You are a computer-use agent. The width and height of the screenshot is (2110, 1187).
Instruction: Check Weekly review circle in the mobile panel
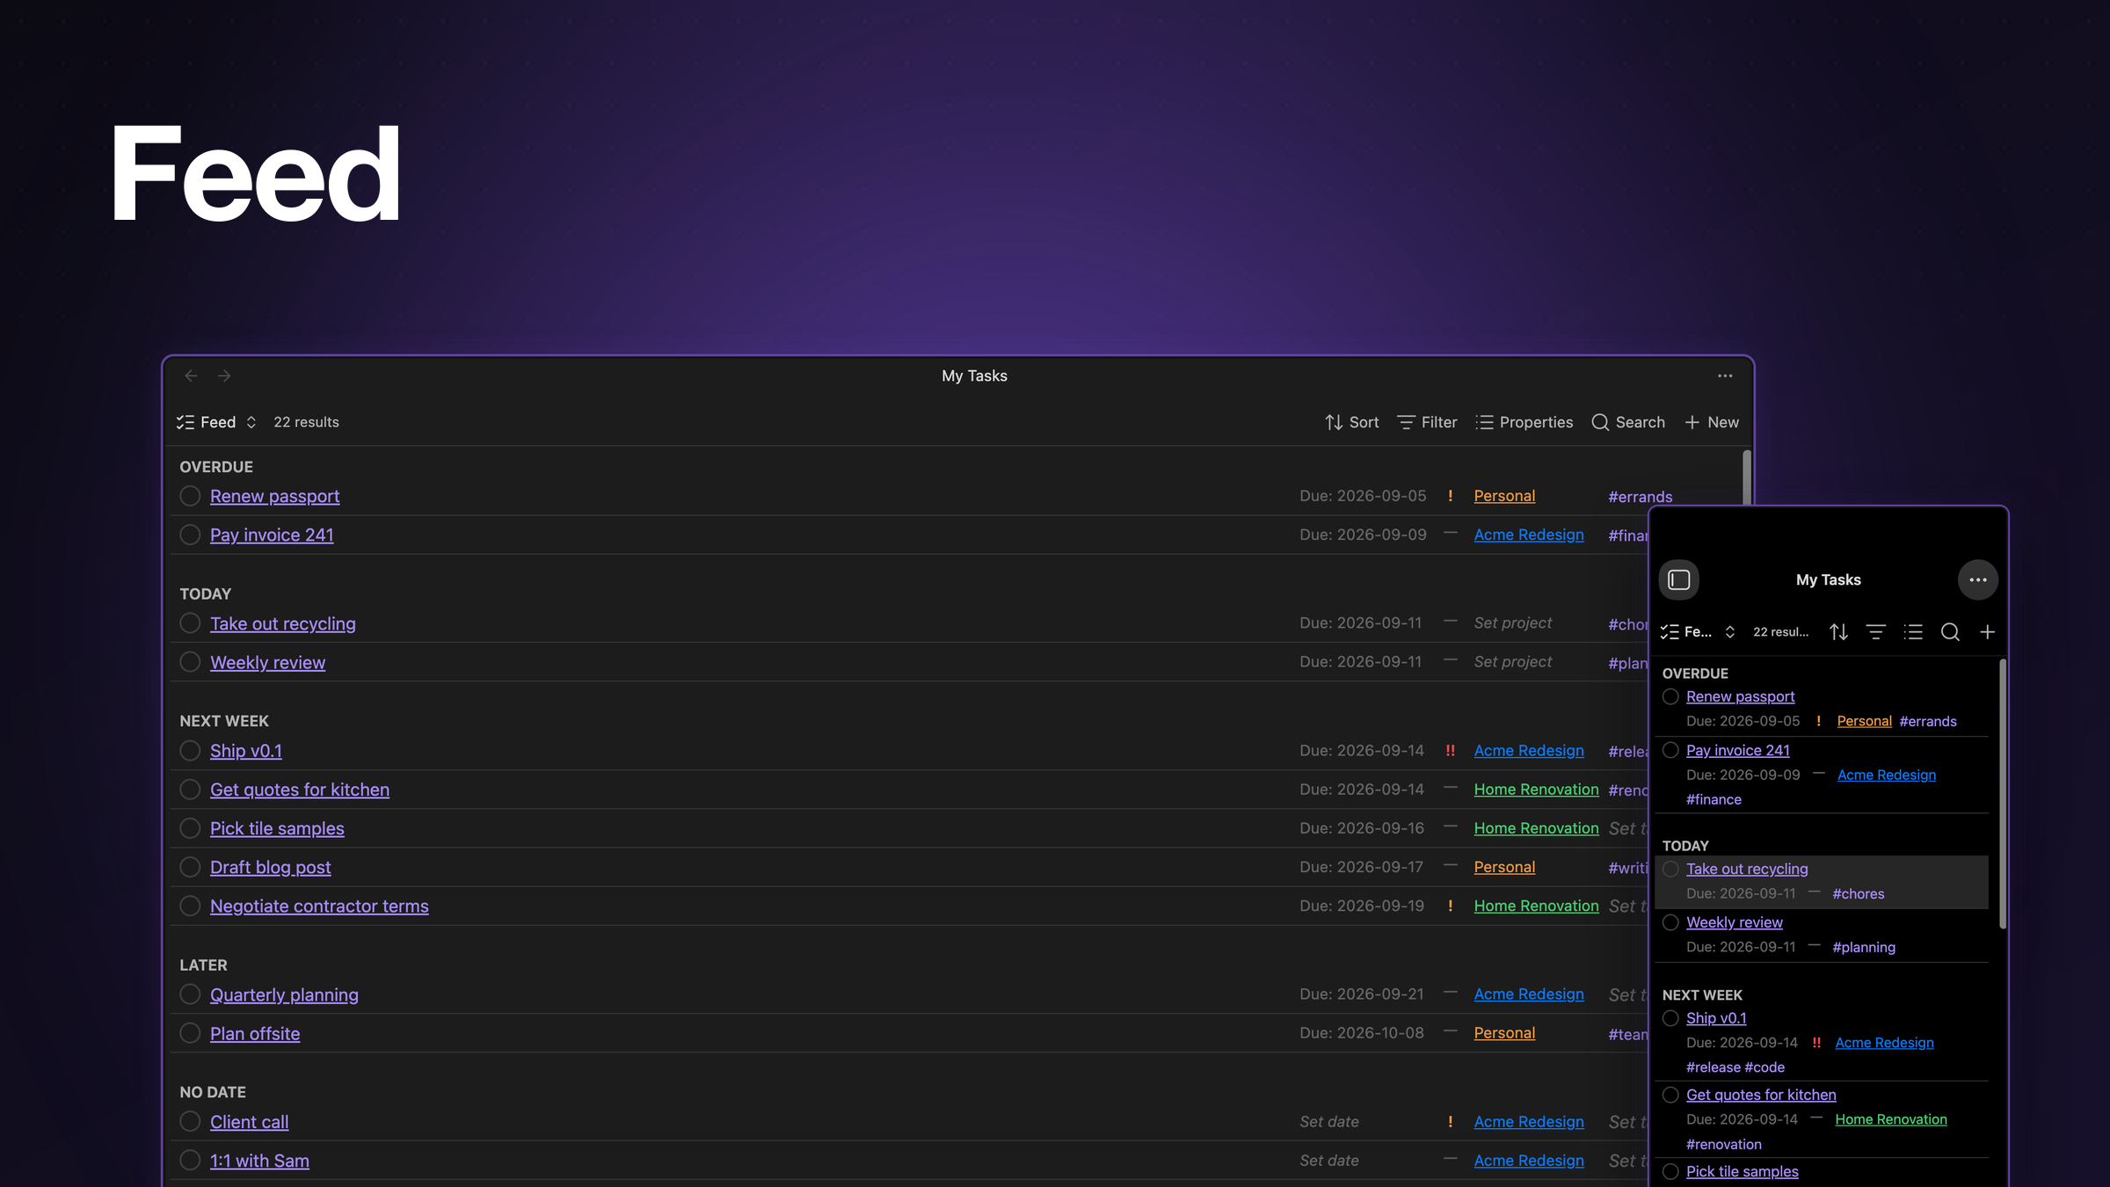point(1670,922)
